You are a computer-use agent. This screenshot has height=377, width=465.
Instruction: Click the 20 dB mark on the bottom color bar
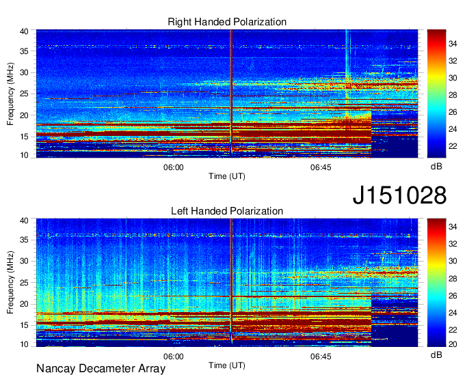pos(453,344)
